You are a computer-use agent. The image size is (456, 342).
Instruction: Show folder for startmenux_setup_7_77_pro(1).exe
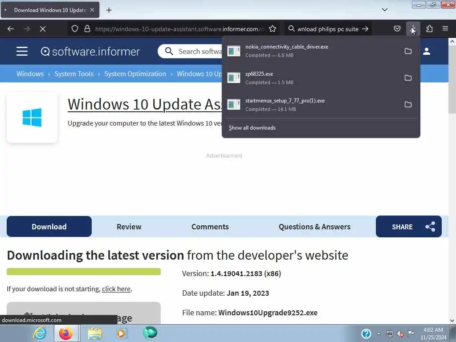[408, 105]
